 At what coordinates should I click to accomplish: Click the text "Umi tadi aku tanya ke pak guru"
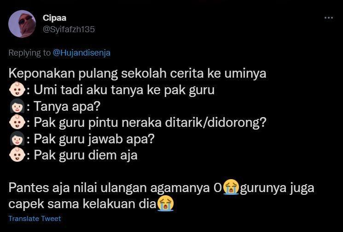coord(124,90)
